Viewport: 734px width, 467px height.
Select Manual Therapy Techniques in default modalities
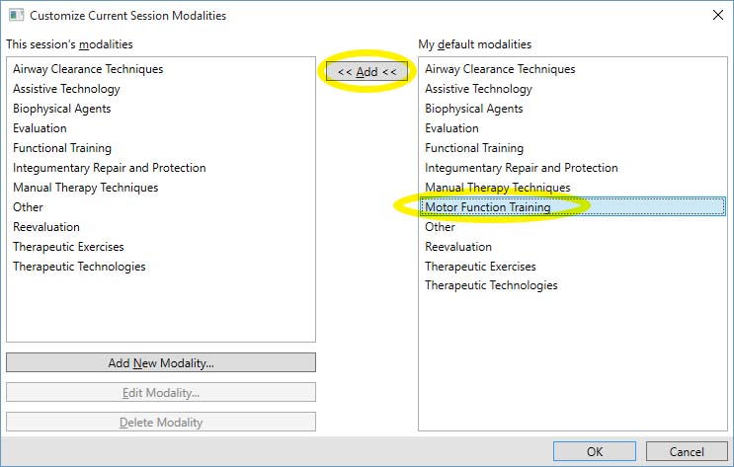coord(497,188)
